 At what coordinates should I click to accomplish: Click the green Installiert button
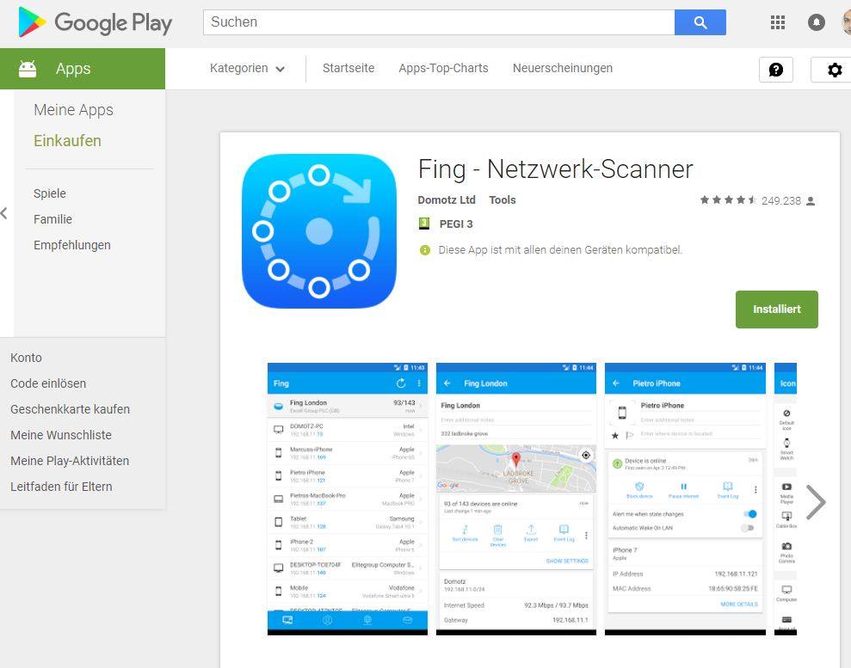point(777,309)
